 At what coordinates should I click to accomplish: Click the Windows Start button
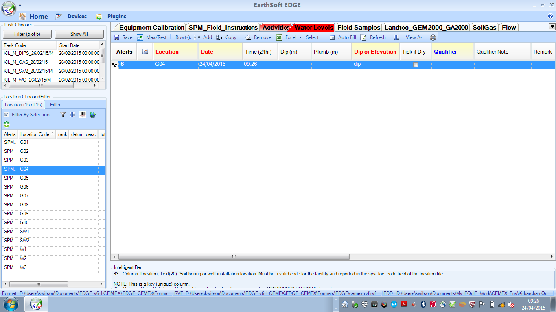point(11,303)
